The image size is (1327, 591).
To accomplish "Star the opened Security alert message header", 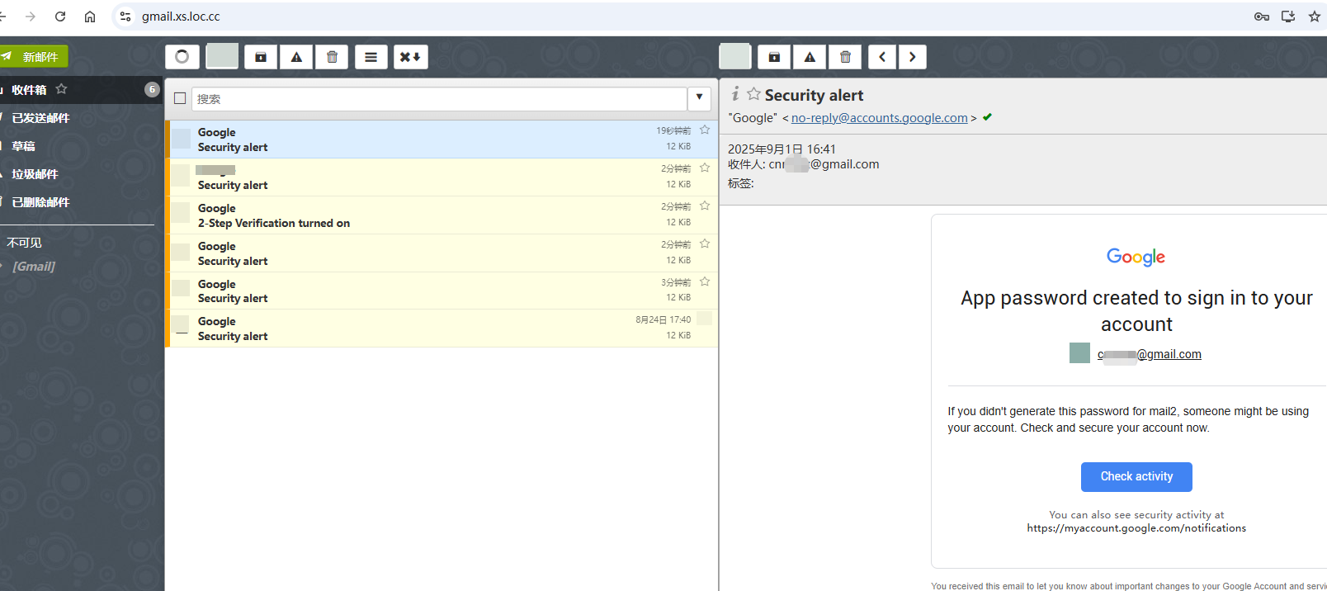I will click(x=753, y=94).
